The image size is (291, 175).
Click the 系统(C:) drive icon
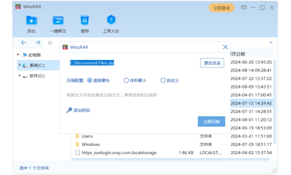(25, 66)
